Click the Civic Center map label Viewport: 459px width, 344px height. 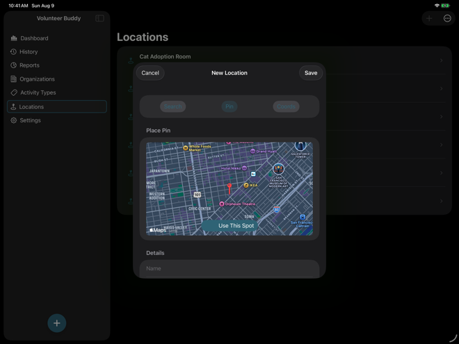[200, 208]
